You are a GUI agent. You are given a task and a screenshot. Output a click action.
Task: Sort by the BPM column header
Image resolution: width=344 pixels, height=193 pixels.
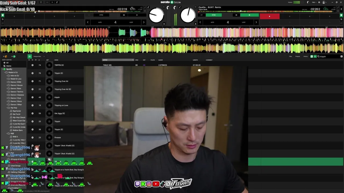tap(137, 60)
